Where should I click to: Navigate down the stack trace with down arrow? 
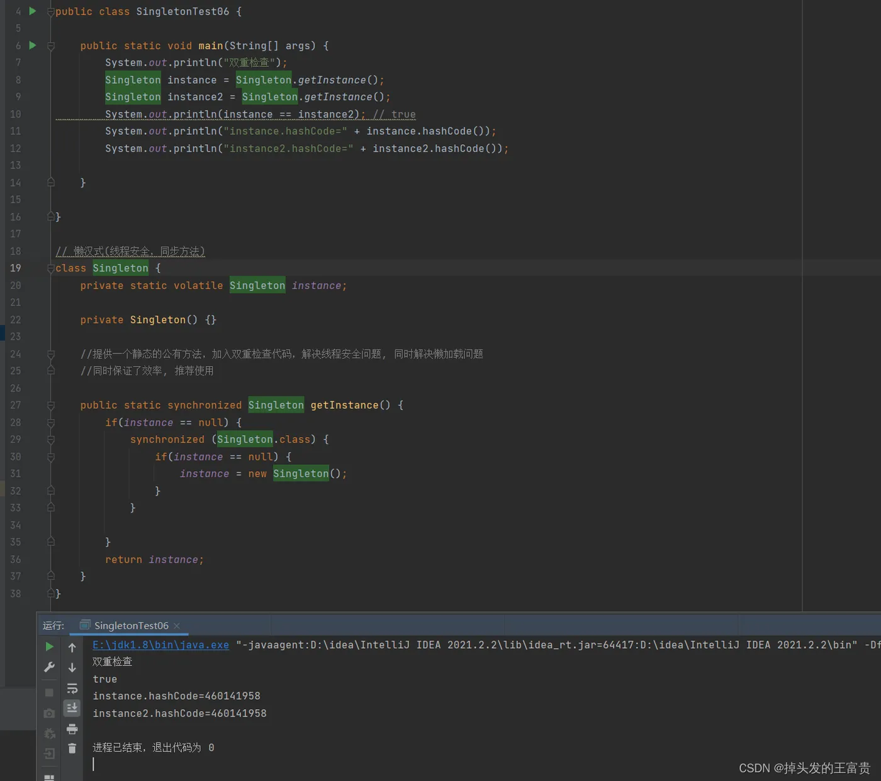(x=72, y=668)
